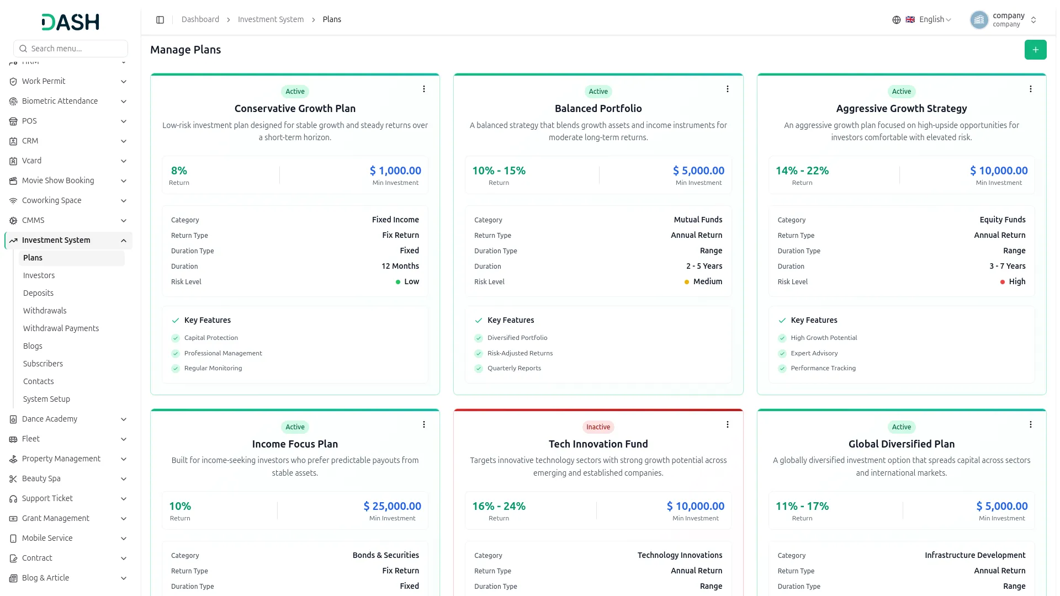This screenshot has width=1060, height=596.
Task: Click the Search menu input field
Action: click(x=71, y=49)
